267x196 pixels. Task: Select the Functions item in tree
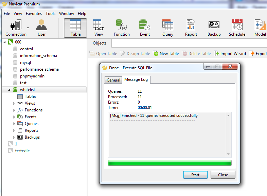tap(34, 110)
